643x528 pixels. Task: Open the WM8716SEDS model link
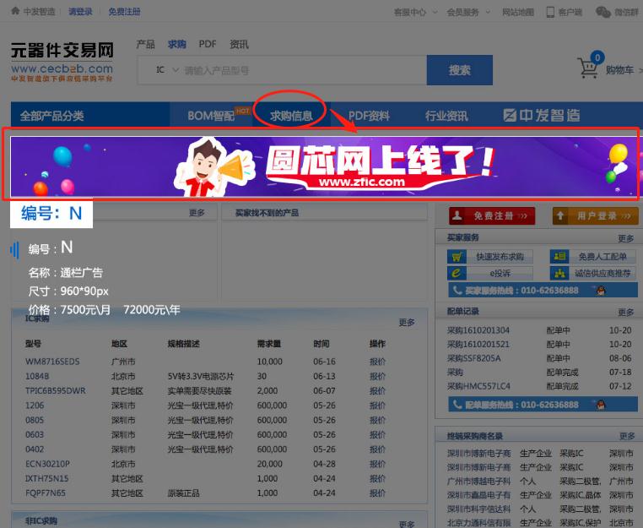[52, 362]
